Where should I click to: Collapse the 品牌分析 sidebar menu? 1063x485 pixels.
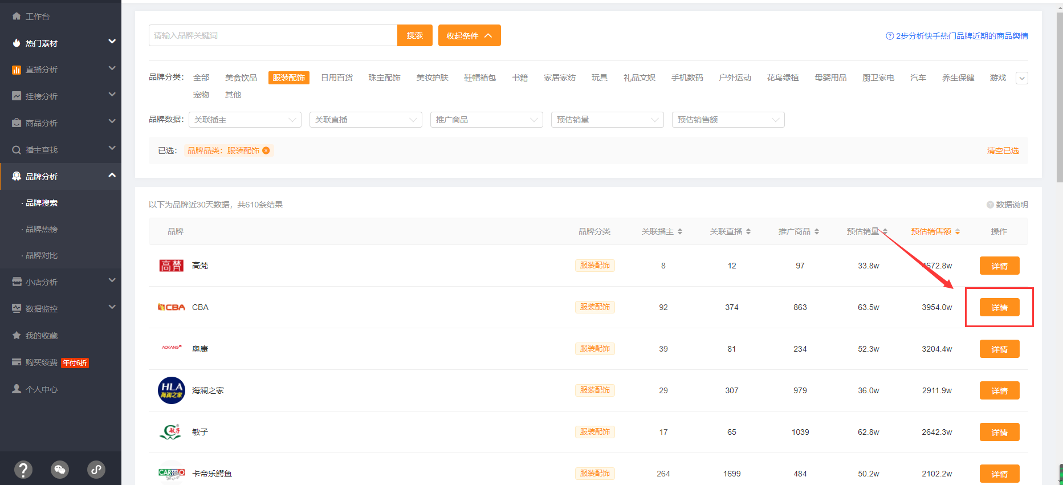click(x=112, y=175)
